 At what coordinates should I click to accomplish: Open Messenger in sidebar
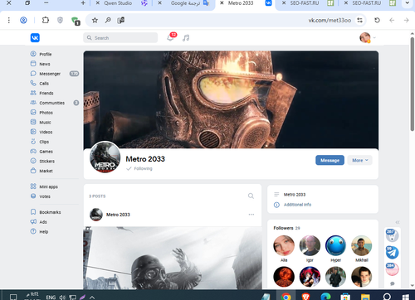[50, 74]
